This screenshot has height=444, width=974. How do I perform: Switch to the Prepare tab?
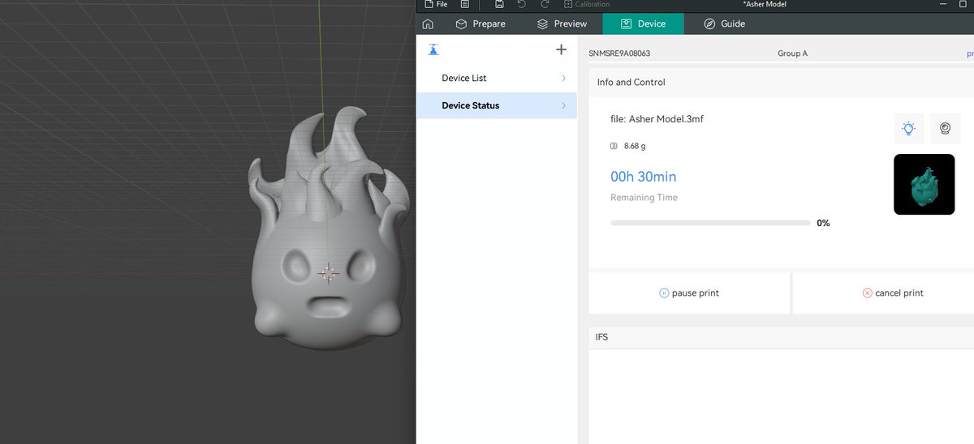coord(481,23)
